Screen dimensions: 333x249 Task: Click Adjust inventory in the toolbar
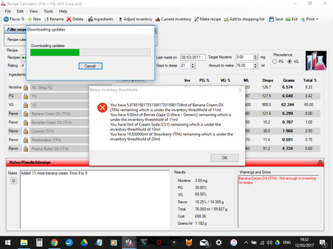[x=135, y=19]
